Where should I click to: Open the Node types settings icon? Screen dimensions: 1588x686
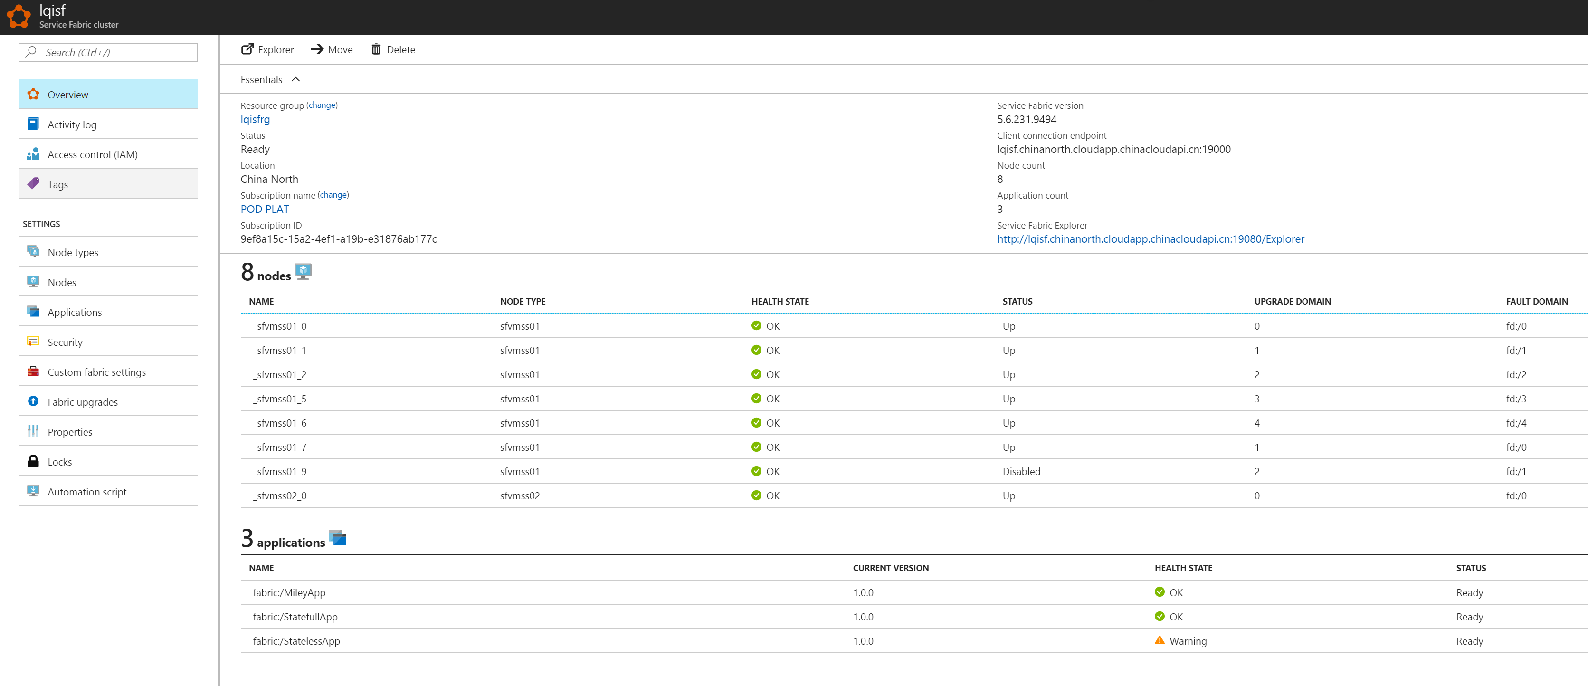(x=33, y=251)
